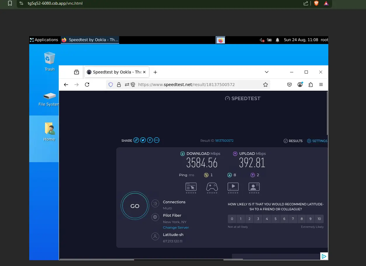Viewport: 366px width, 266px height.
Task: Open the new tab plus button
Action: tap(155, 72)
